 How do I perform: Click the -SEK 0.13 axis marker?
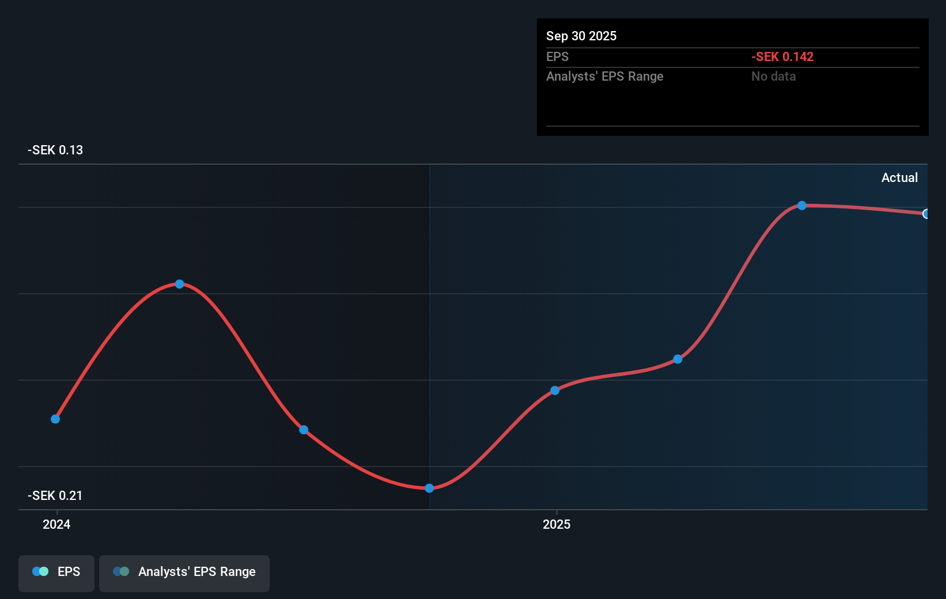click(55, 150)
